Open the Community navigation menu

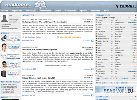(x=70, y=11)
